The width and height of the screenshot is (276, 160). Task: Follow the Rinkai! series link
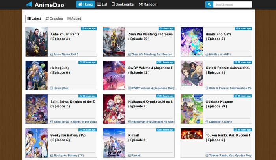tap(134, 155)
